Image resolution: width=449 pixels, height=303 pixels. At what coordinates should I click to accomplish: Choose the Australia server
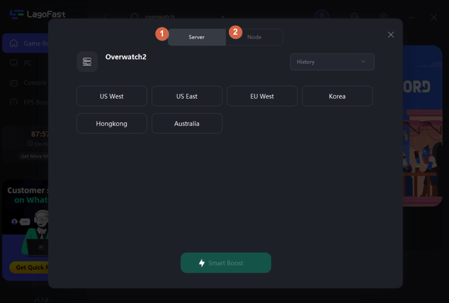[187, 124]
